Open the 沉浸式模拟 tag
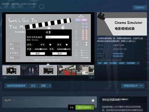The image size is (149, 112). click(131, 63)
